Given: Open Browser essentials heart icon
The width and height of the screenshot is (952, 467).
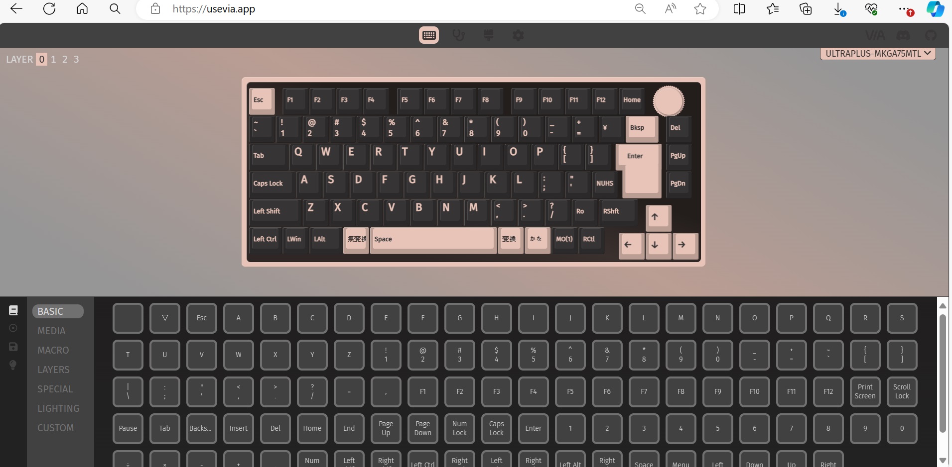Looking at the screenshot, I should [x=871, y=9].
